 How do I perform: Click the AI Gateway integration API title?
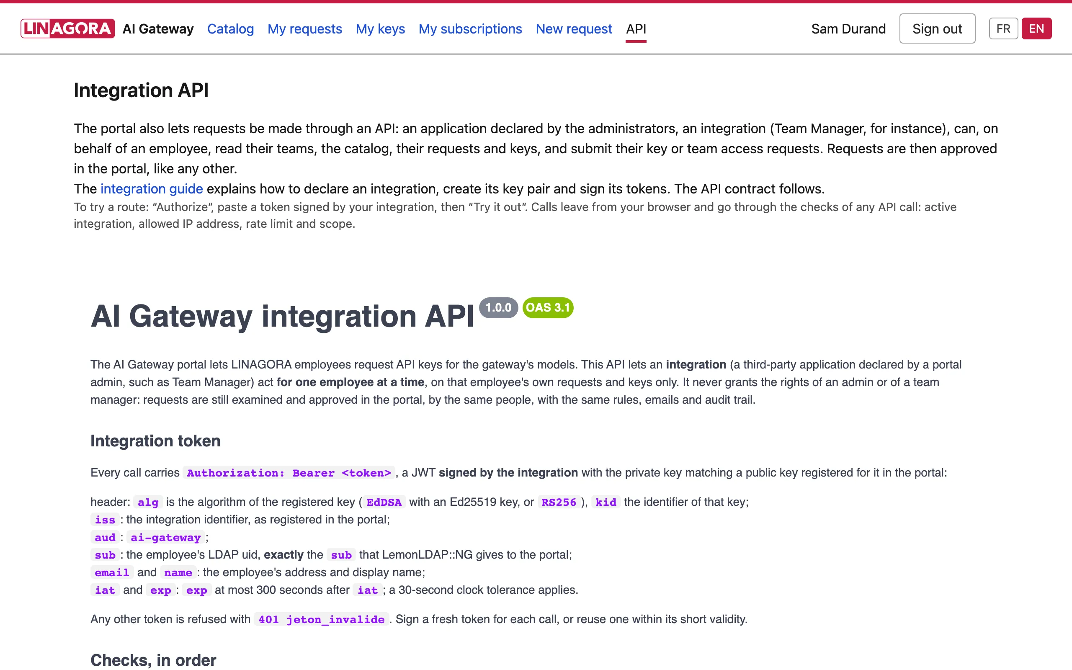[x=282, y=317]
